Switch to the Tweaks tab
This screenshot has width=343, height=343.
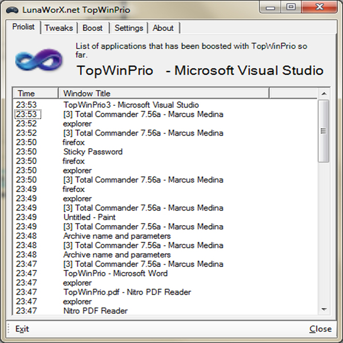click(59, 28)
